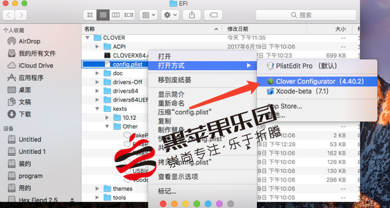Image resolution: width=390 pixels, height=208 pixels.
Task: Choose 显示简介 in the context menu
Action: [x=202, y=95]
